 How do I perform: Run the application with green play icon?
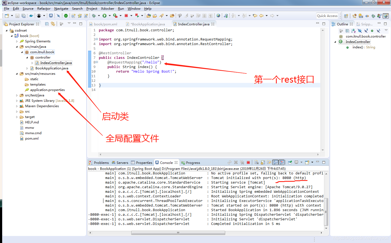click(x=105, y=16)
